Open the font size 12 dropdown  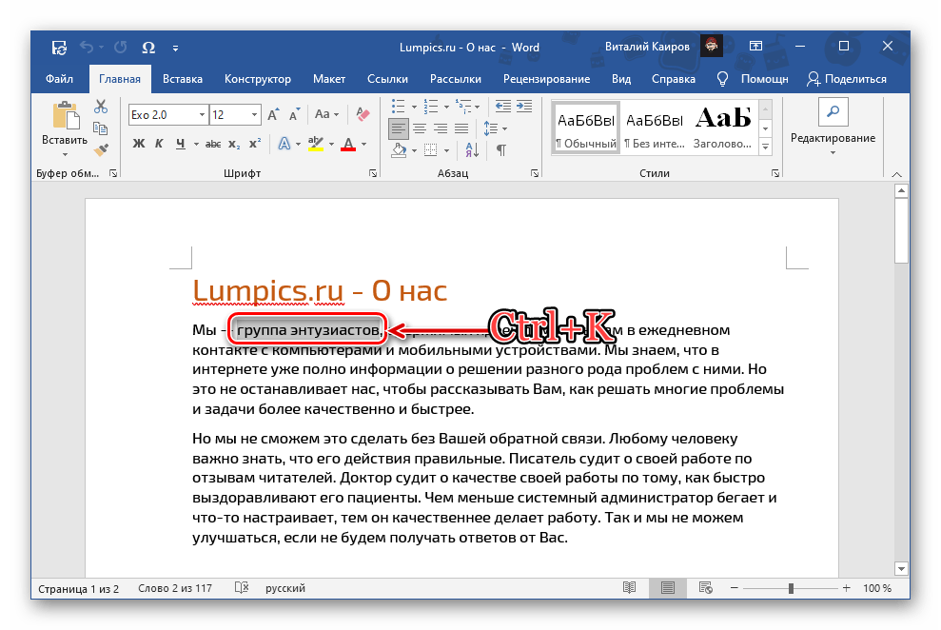point(255,114)
